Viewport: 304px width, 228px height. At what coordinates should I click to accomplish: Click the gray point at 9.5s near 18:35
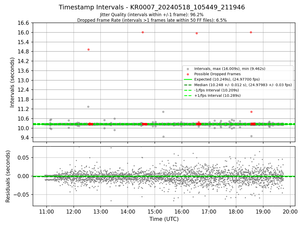pyautogui.click(x=251, y=136)
